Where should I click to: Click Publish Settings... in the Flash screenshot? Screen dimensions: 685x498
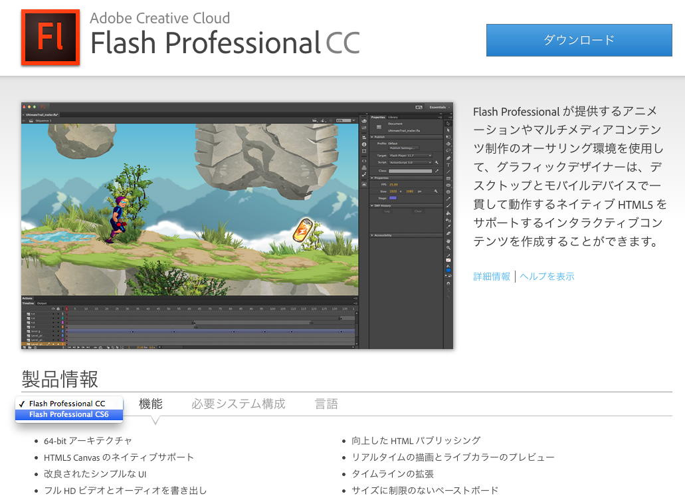(404, 148)
